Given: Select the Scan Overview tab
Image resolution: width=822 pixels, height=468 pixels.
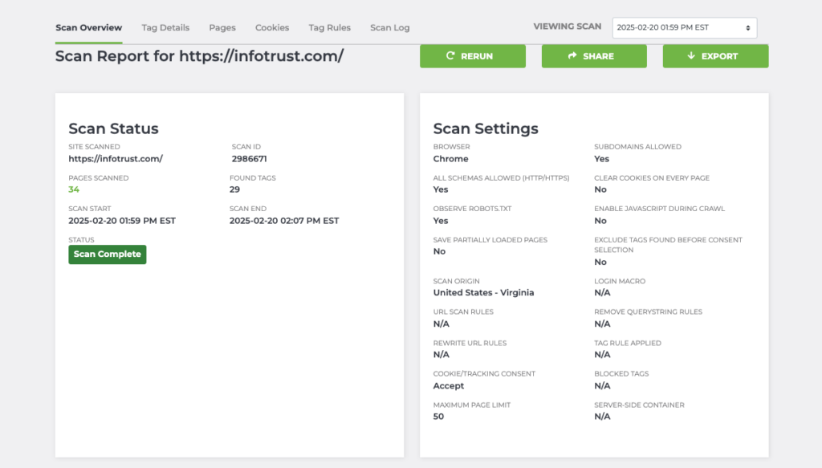Looking at the screenshot, I should click(88, 27).
